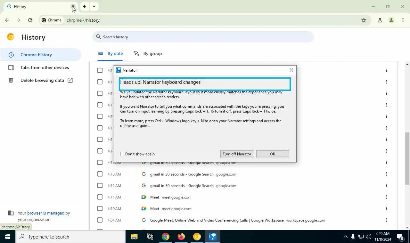Select the Narrator app on the taskbar
410x243 pixels.
click(213, 237)
